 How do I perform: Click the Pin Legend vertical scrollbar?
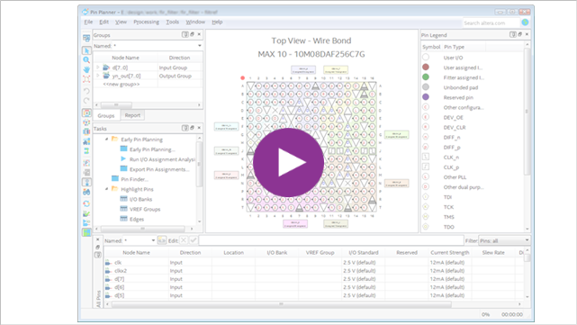click(x=527, y=111)
